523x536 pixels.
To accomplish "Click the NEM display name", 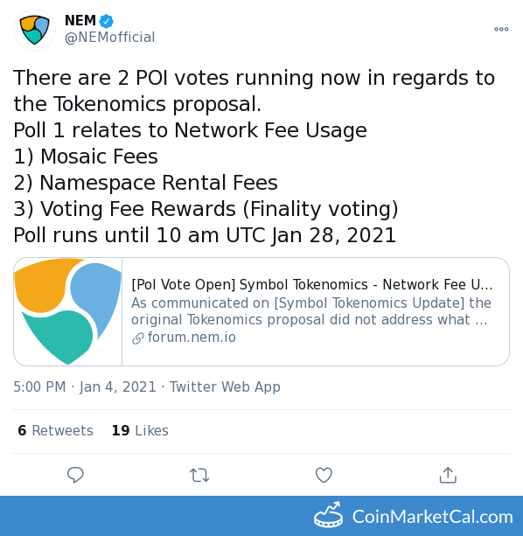I will point(80,20).
